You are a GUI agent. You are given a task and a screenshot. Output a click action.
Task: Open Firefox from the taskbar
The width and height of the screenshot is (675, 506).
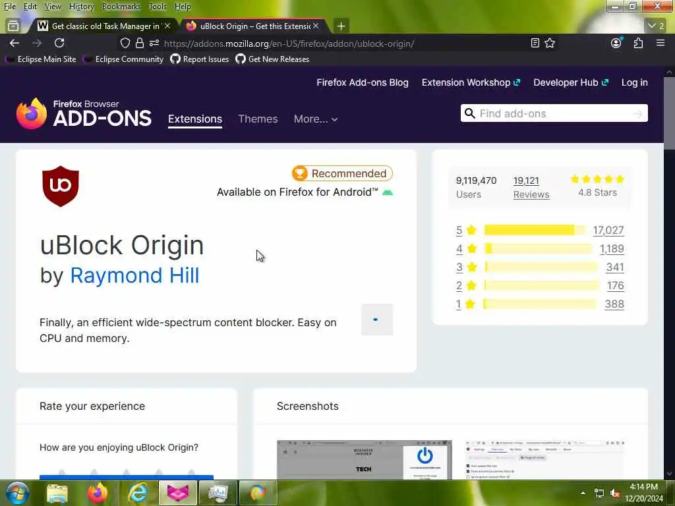point(98,493)
